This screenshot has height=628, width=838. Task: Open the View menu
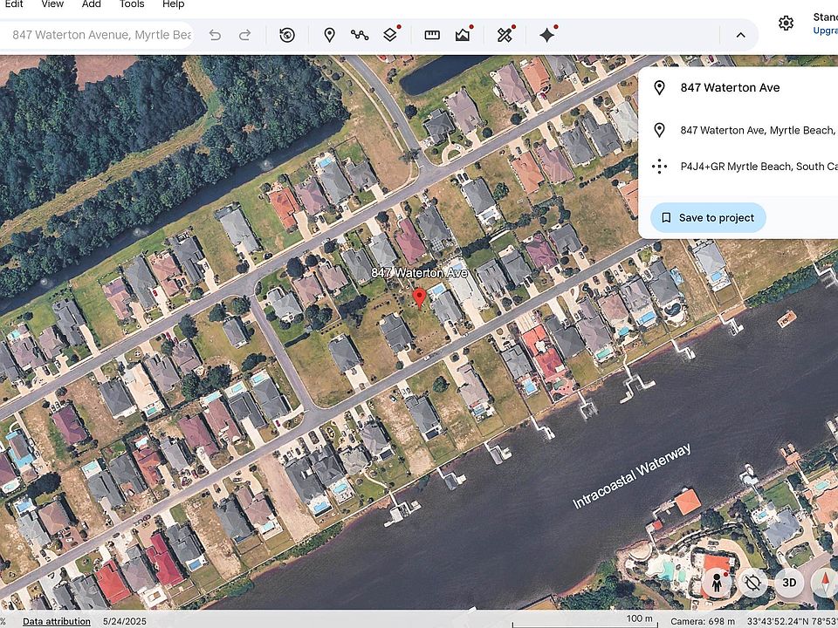[52, 4]
